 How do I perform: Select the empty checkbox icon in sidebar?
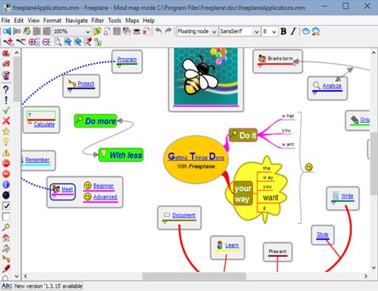click(6, 216)
